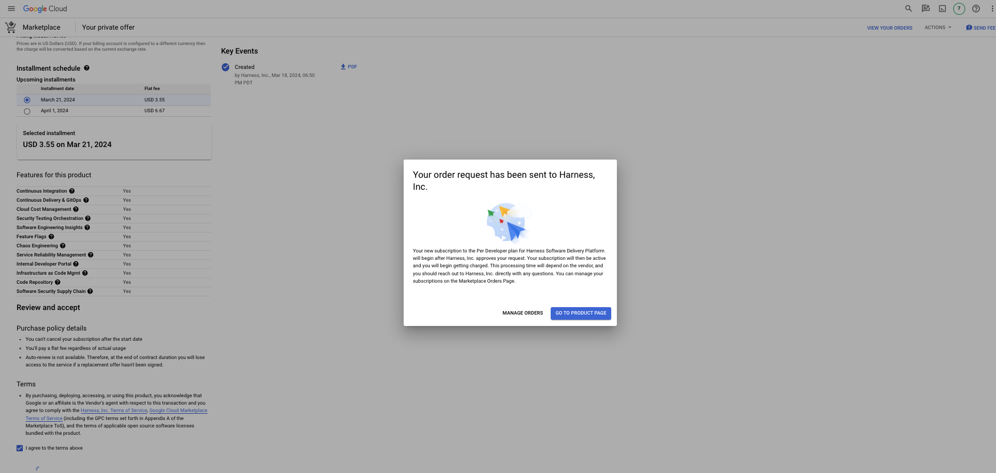Click the search magnifier icon
Viewport: 996px width, 473px height.
tap(908, 9)
